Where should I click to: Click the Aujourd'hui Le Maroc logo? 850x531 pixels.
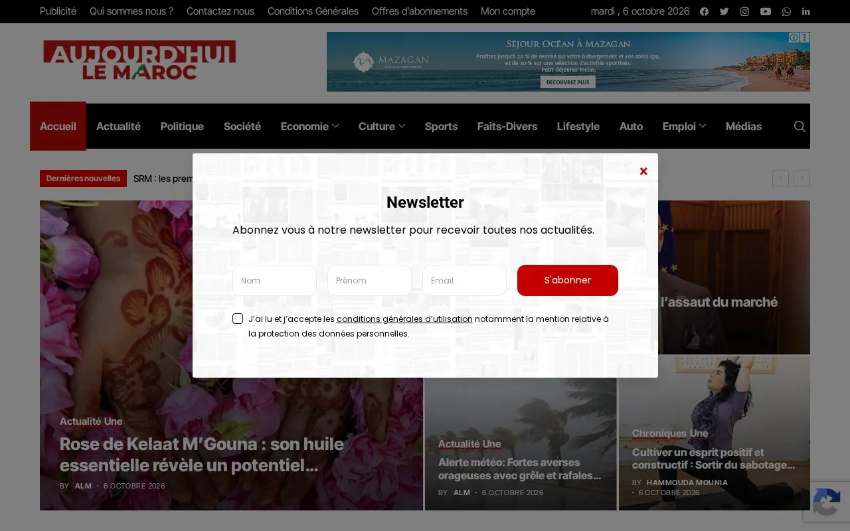tap(139, 60)
